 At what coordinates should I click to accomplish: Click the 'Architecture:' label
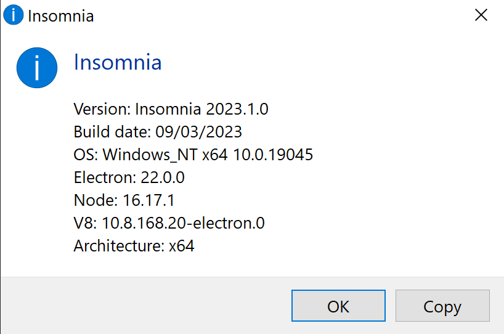[119, 246]
